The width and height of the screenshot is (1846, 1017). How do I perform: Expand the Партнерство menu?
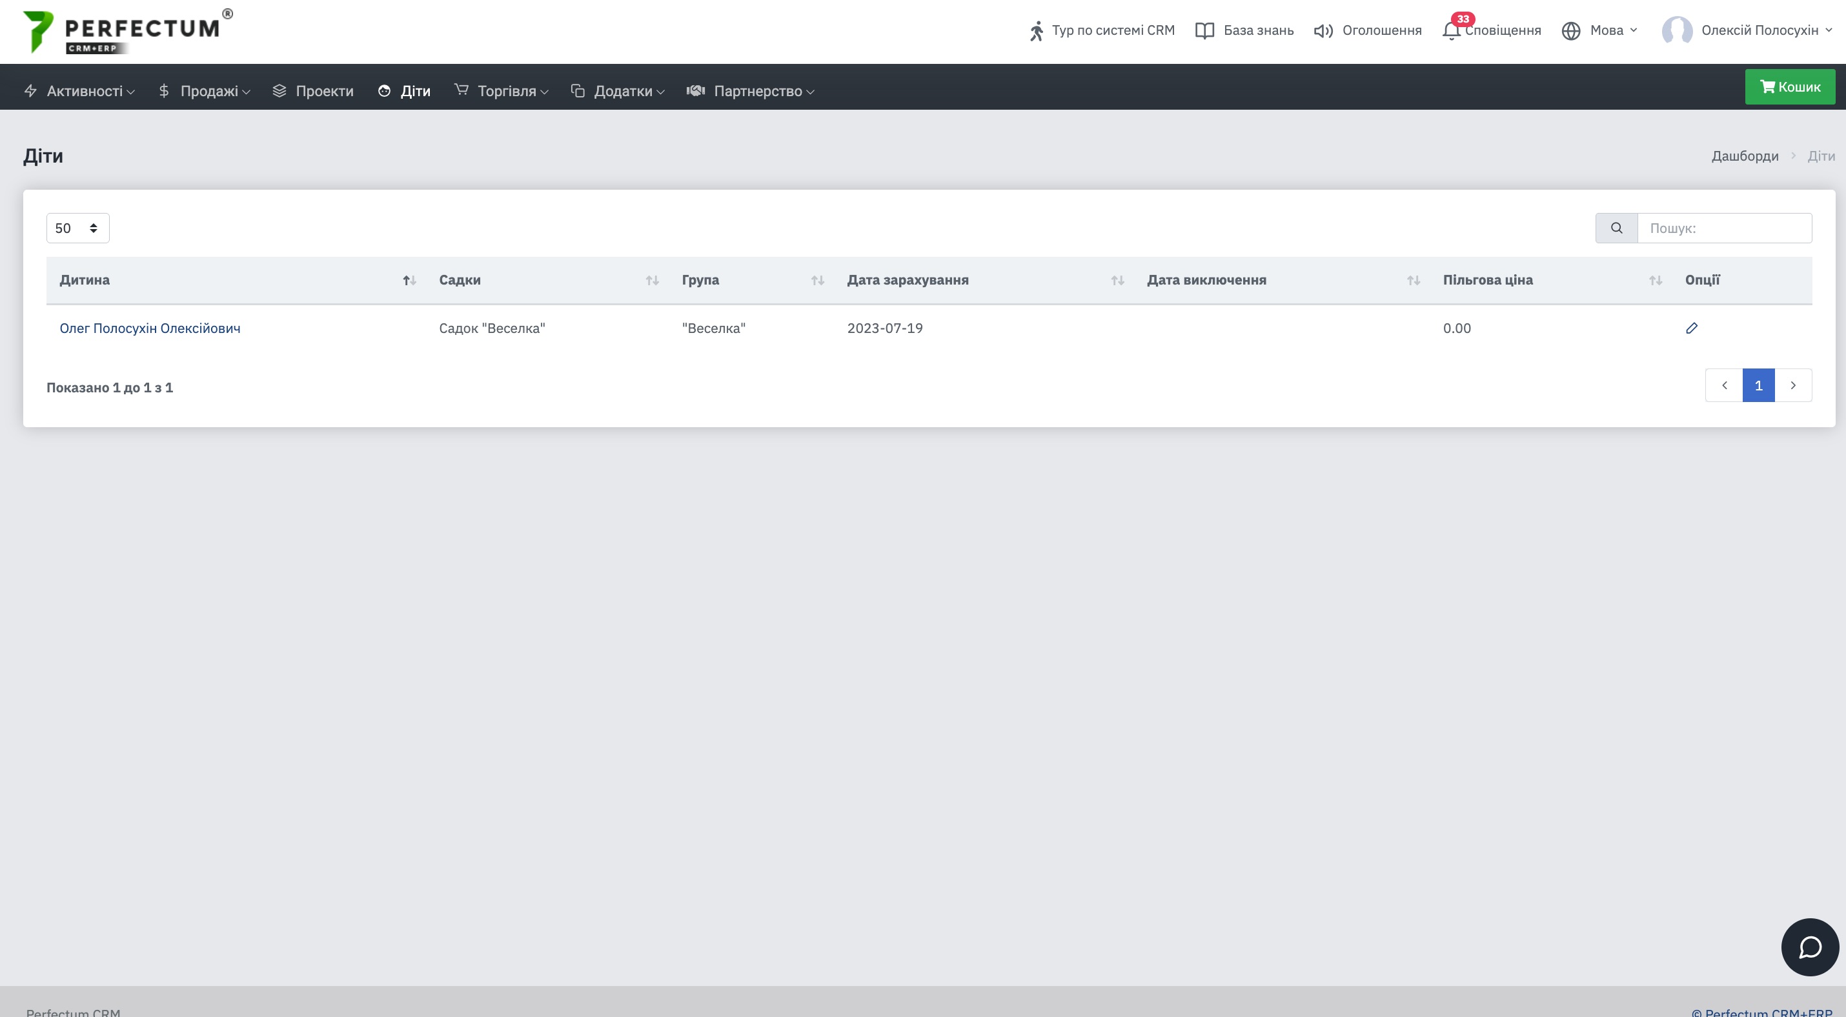coord(764,91)
